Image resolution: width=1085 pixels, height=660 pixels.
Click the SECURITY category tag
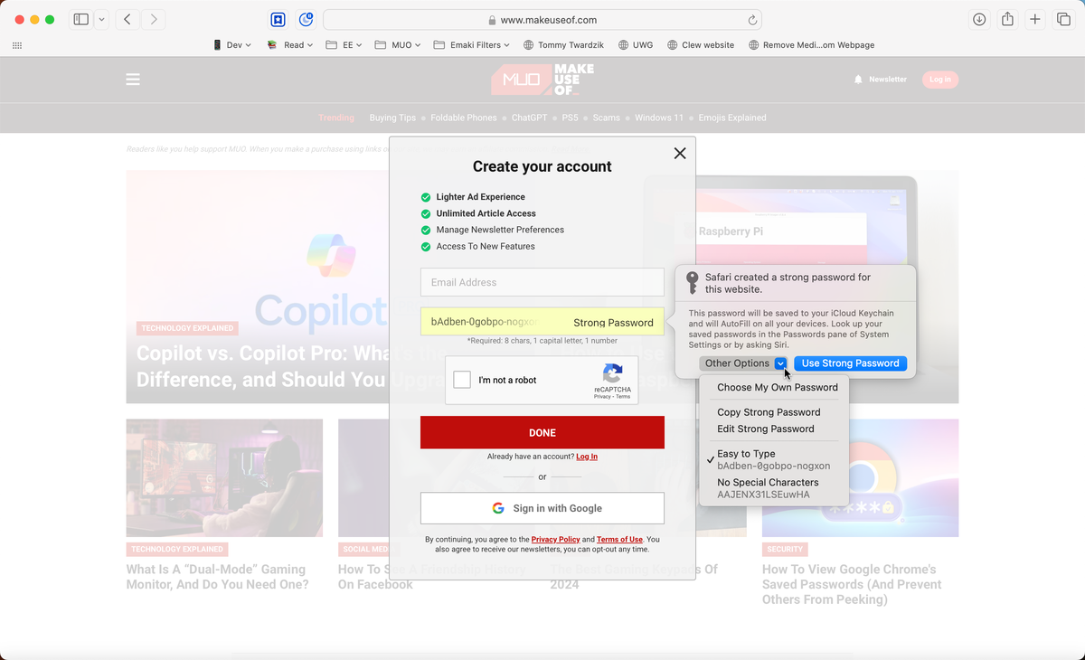(785, 549)
